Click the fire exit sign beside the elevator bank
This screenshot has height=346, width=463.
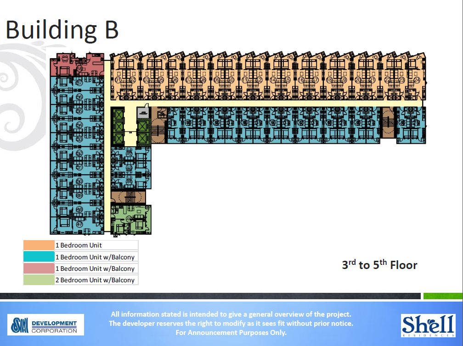[x=143, y=112]
